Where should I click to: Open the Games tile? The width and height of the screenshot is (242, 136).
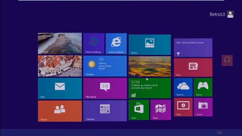203,87
